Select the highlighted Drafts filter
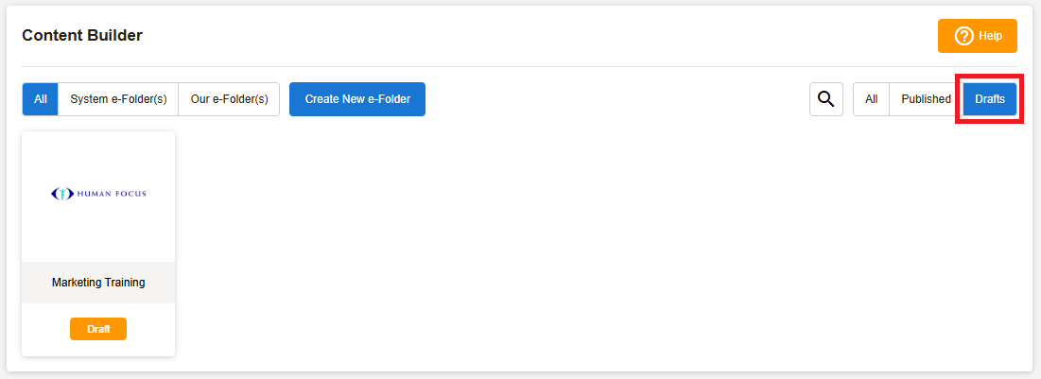The width and height of the screenshot is (1041, 379). tap(990, 99)
